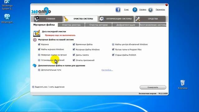Open 360Amigo System Speedup desktop shortcut

coord(7,5)
